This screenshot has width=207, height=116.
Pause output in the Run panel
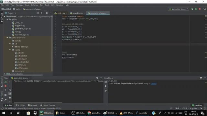pyautogui.click(x=5, y=90)
